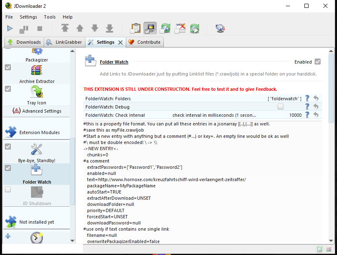Move selection up one position
This screenshot has width=337, height=255.
(80, 28)
